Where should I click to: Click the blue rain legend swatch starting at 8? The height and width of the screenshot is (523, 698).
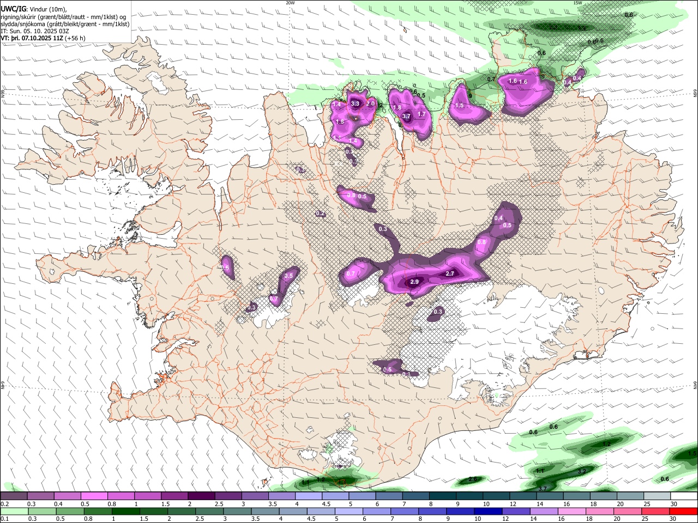(x=431, y=512)
